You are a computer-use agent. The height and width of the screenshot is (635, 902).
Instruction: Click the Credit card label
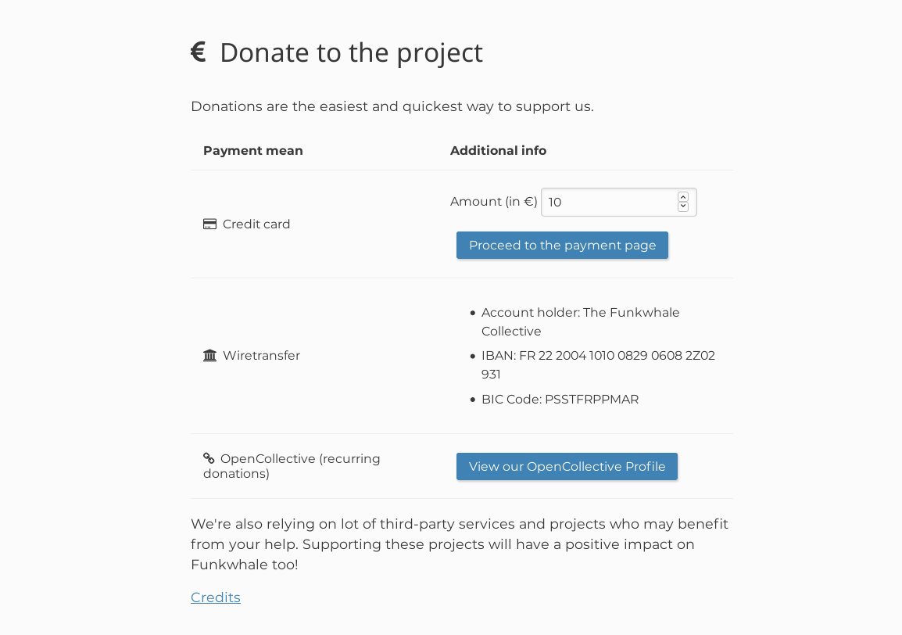coord(256,224)
